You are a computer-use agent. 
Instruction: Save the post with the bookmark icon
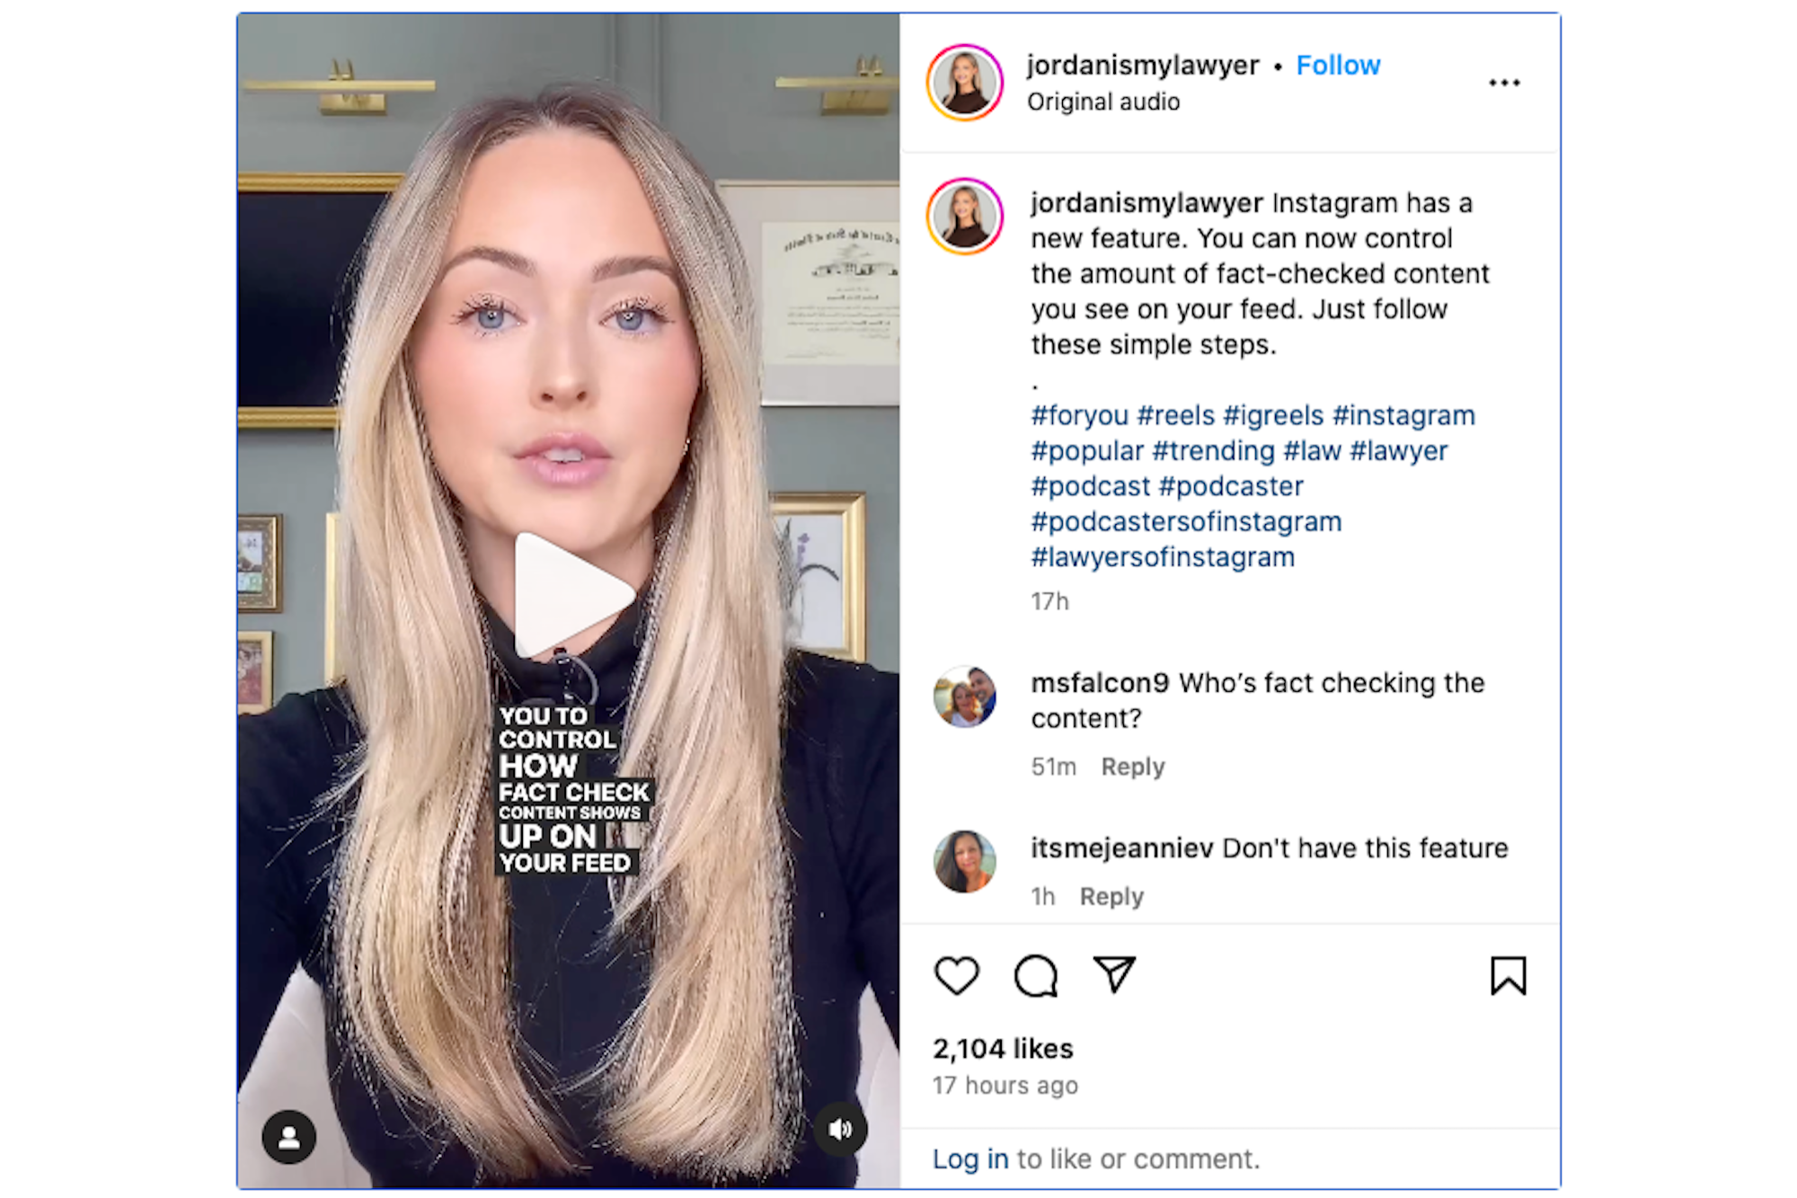[x=1508, y=976]
